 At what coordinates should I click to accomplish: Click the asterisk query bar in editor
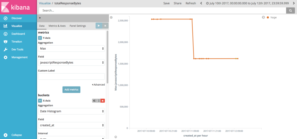point(73,18)
